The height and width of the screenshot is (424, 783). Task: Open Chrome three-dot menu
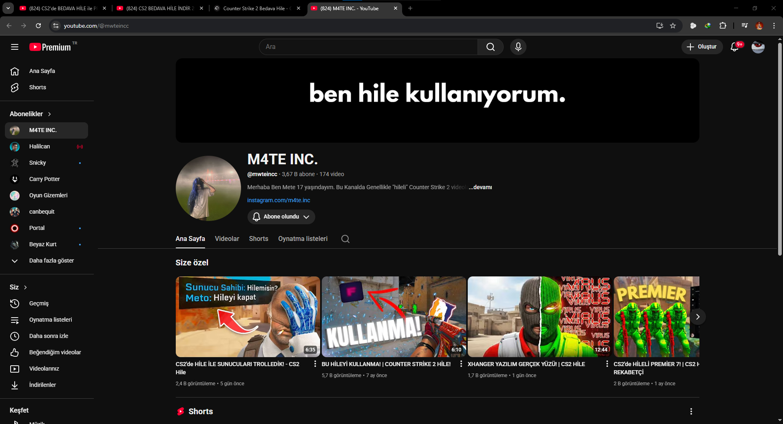coord(774,26)
